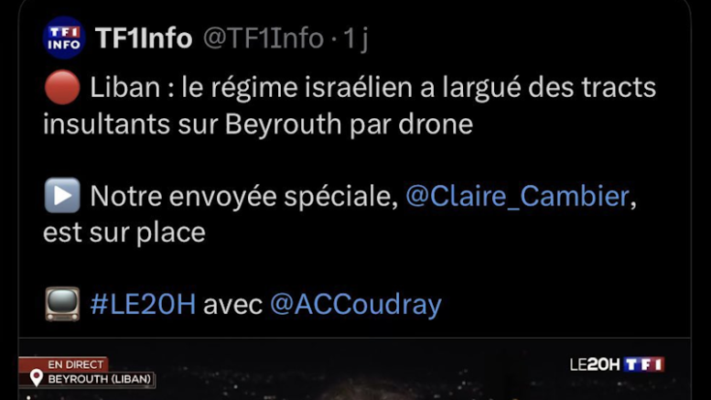Open the @Claire_Cambier mention
This screenshot has height=400, width=711.
point(520,196)
